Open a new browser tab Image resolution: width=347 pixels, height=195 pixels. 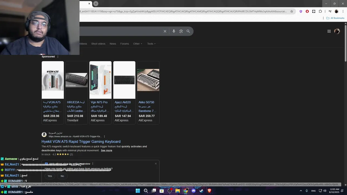pos(96,4)
